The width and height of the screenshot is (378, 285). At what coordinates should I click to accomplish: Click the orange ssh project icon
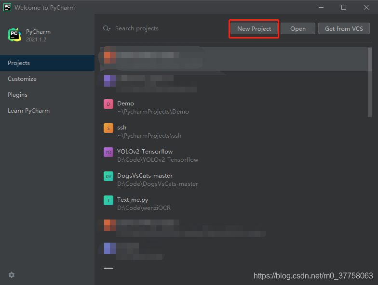point(108,128)
